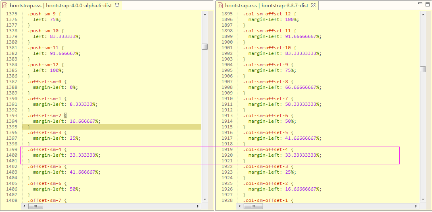The image size is (432, 212).
Task: Click the CSS file icon on bootstrap-4.0.0-alpha.6-dist tab
Action: point(5,6)
